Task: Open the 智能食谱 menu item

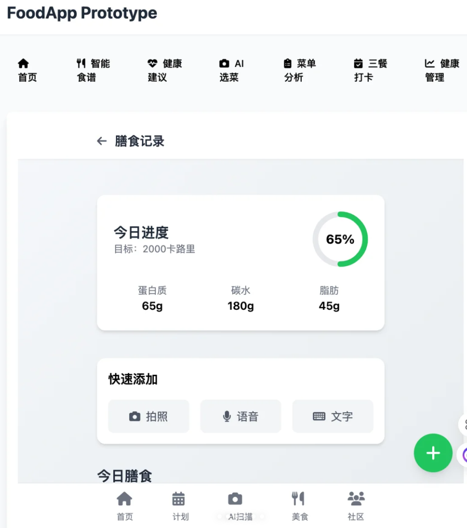Action: pyautogui.click(x=93, y=70)
